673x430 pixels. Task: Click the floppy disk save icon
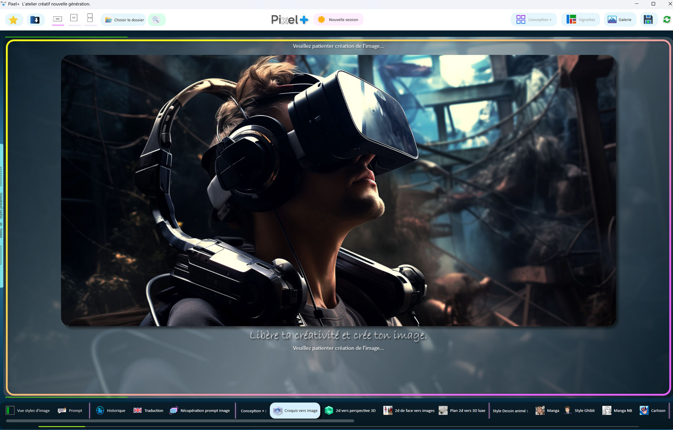(648, 20)
